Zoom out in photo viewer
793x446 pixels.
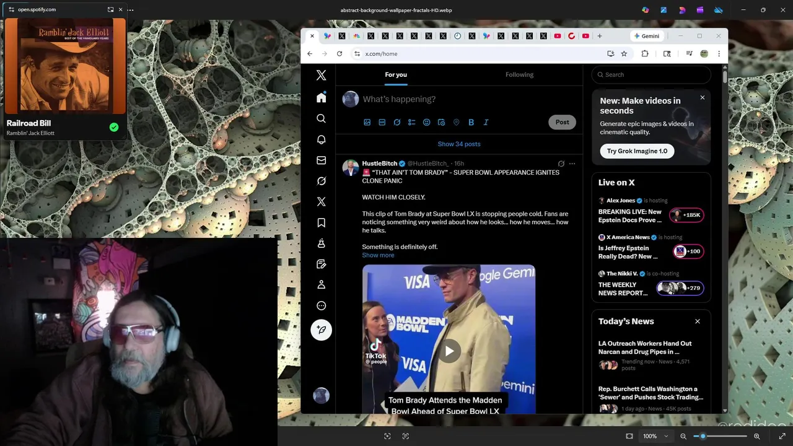(683, 436)
